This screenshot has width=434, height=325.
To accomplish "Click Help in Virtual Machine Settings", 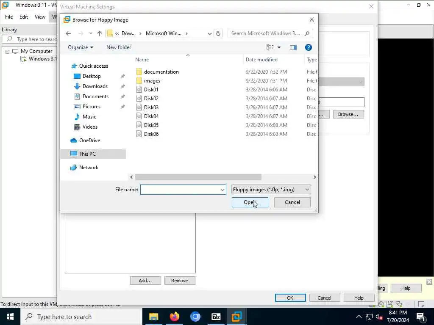I will (x=359, y=298).
